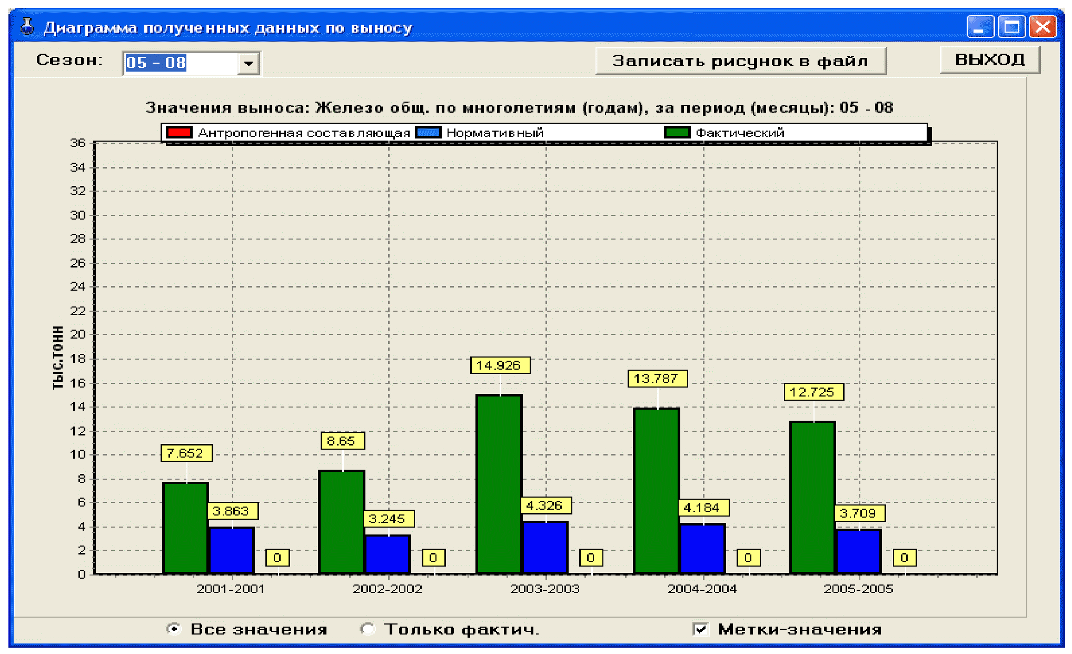Viewport: 1072px width, 654px height.
Task: Click the тыс.тонн vertical axis title
Action: tap(58, 358)
